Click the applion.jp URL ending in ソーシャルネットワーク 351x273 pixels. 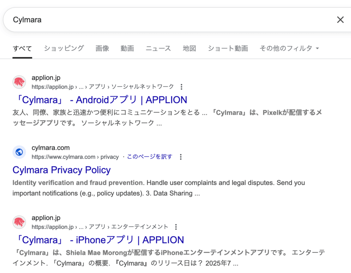click(103, 87)
